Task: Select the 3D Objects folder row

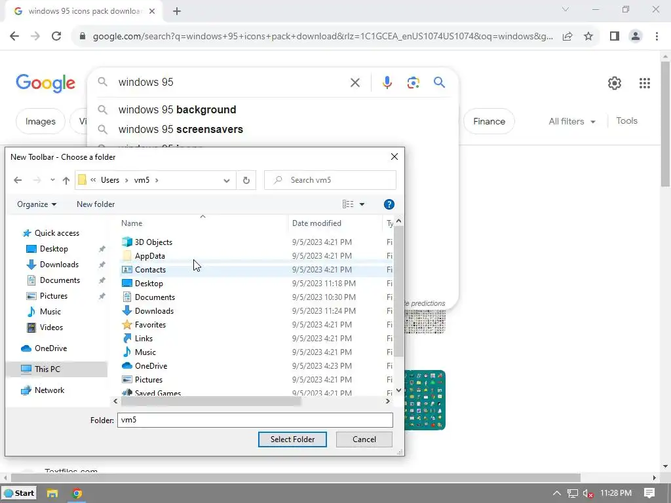Action: [x=256, y=242]
